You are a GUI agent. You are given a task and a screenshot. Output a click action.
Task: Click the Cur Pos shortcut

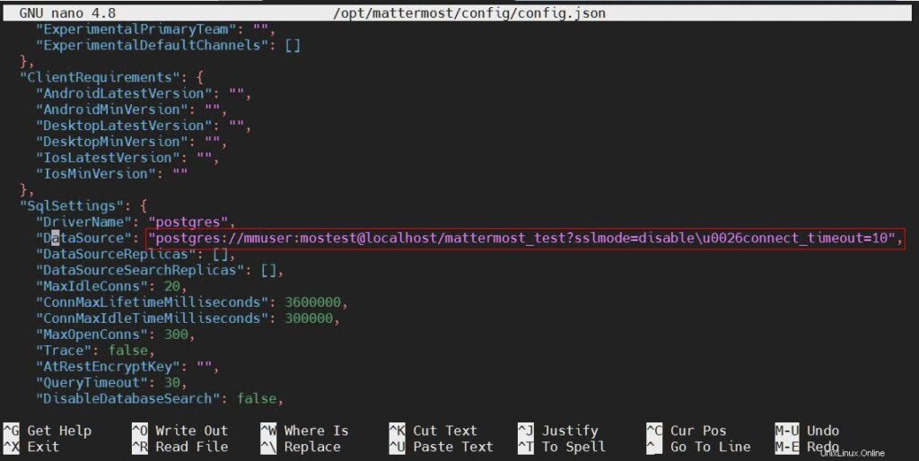click(x=698, y=431)
